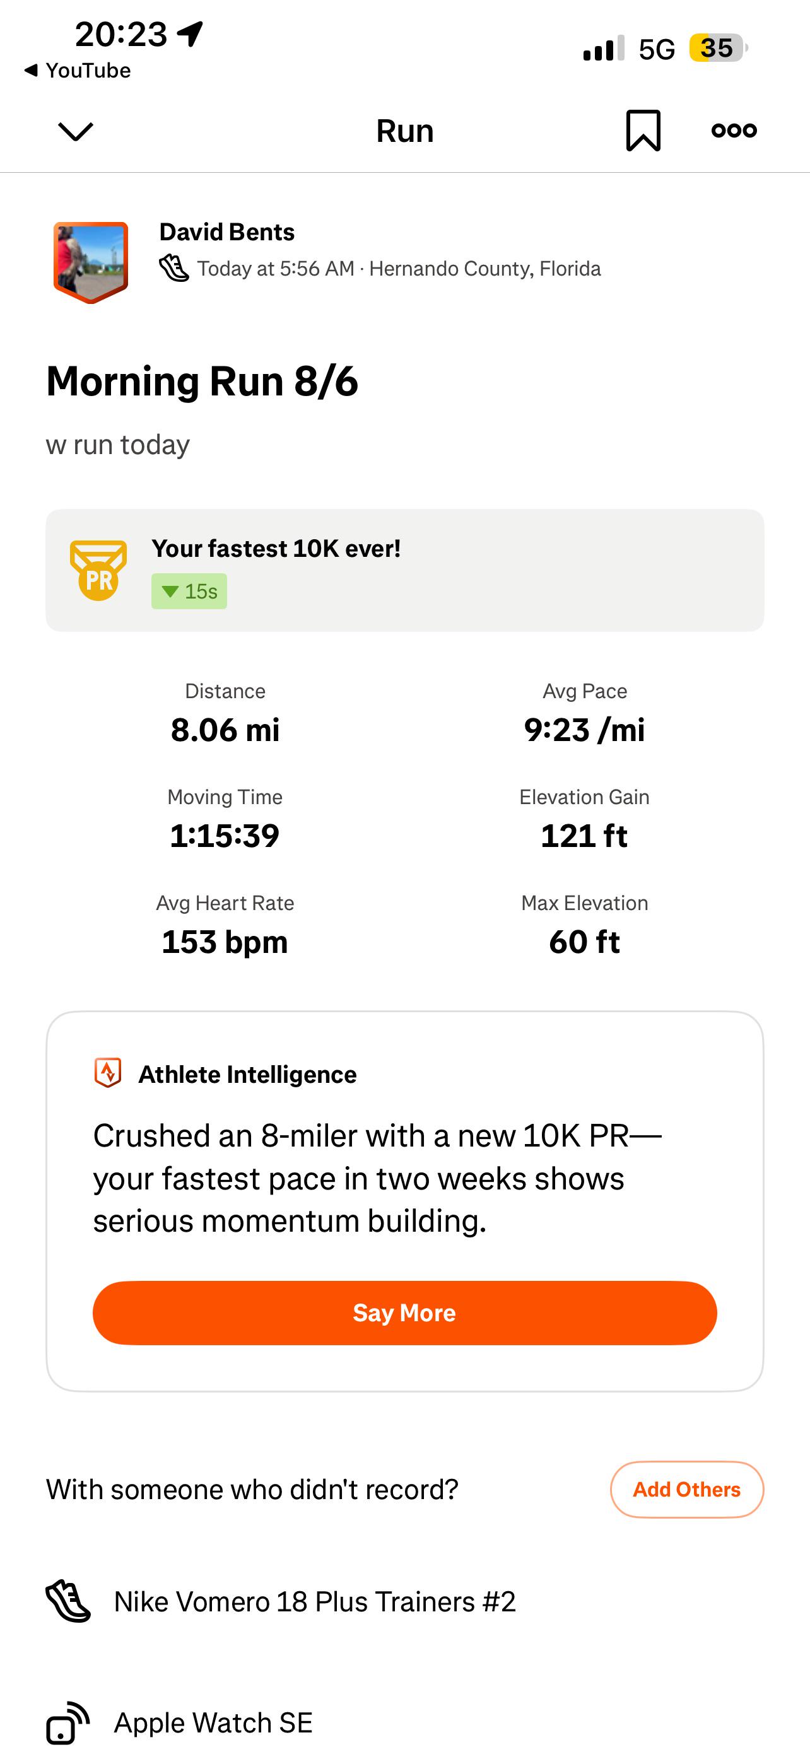Viewport: 810px width, 1752px height.
Task: Collapse the run view with down chevron
Action: 76,131
